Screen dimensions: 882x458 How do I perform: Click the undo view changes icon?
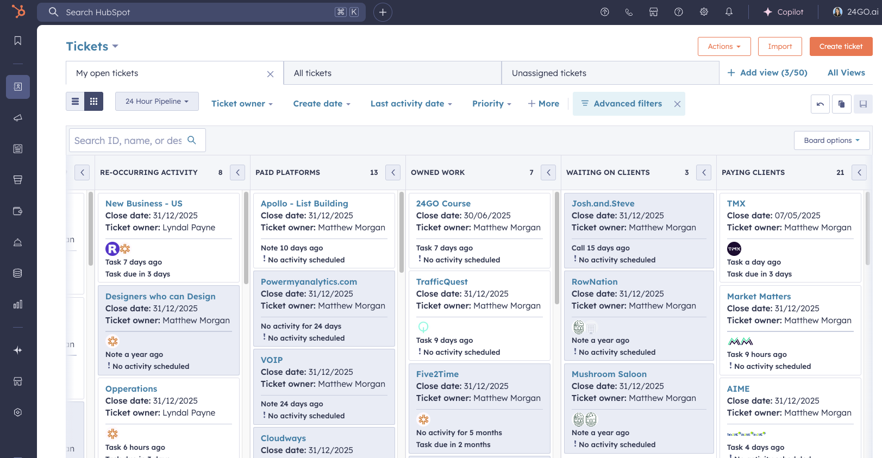[820, 104]
